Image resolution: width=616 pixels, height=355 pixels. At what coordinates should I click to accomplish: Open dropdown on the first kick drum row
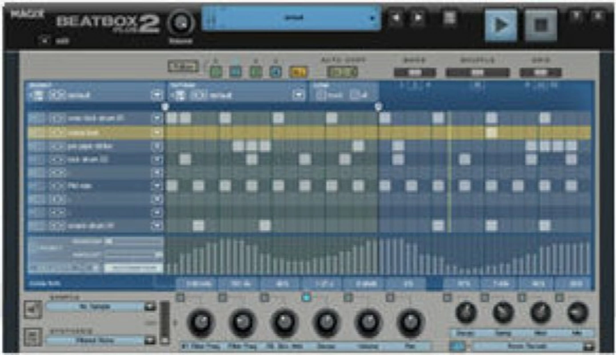point(157,118)
